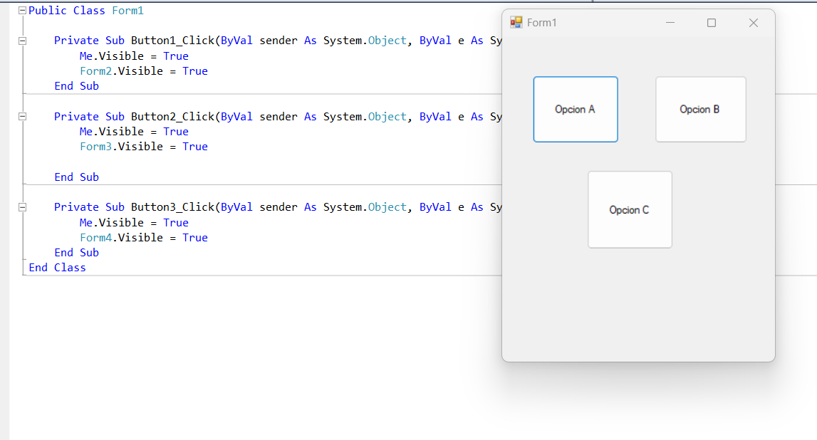Place cursor on Button2_Click method name
Screen dimensions: 817x440
(172, 117)
